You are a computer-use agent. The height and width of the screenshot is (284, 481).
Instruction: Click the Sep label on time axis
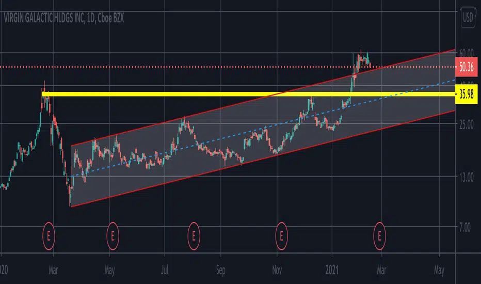[x=220, y=270]
